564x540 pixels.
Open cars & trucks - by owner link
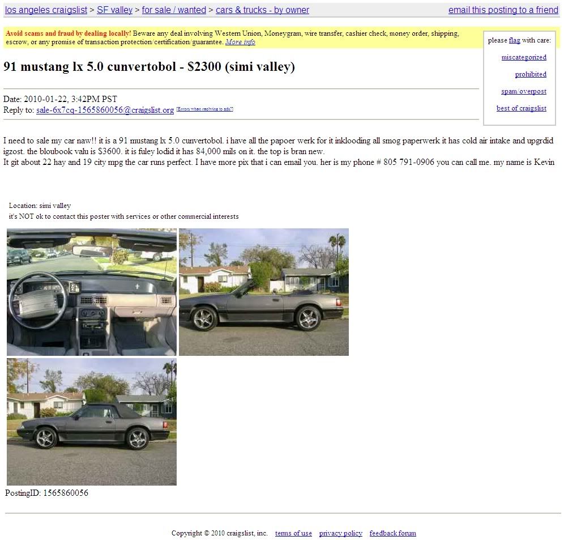pyautogui.click(x=263, y=10)
